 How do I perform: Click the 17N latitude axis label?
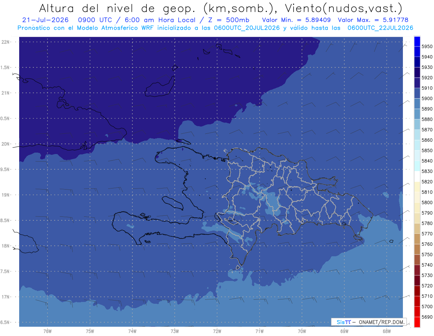click(x=6, y=297)
